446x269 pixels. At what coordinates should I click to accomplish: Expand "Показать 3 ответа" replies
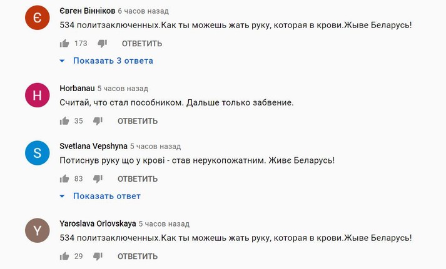pos(113,61)
